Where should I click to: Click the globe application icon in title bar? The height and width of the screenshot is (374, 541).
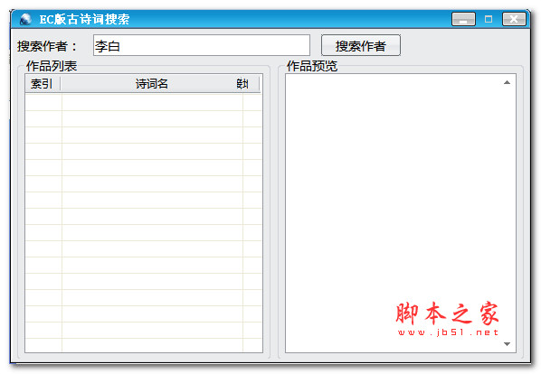(x=25, y=19)
